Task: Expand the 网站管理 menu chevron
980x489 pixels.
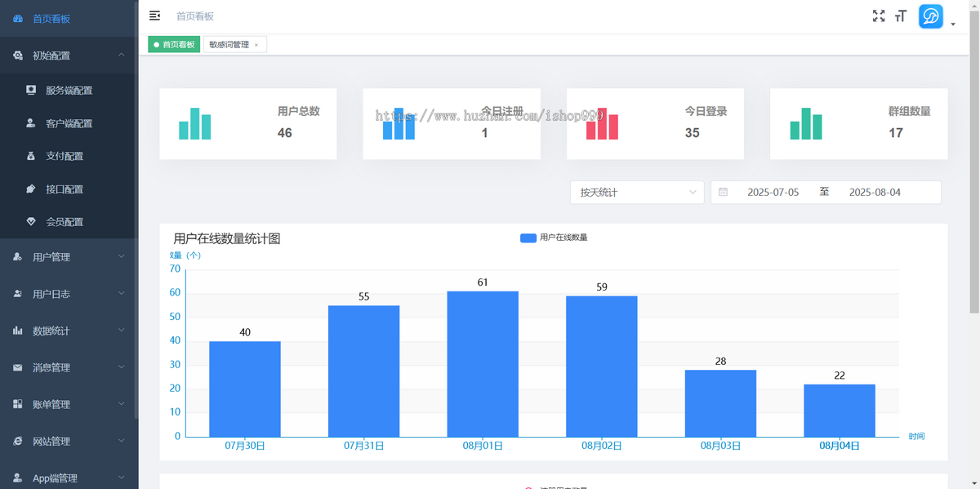Action: (122, 441)
